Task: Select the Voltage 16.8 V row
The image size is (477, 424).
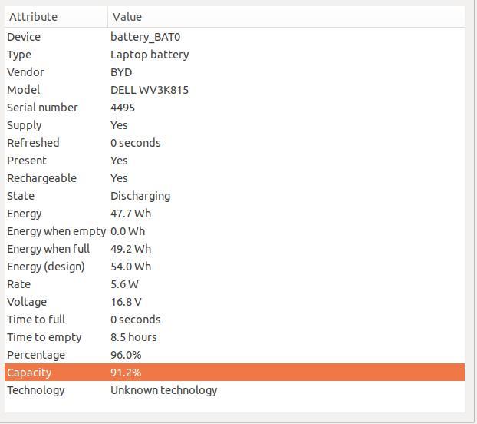Action: [235, 302]
